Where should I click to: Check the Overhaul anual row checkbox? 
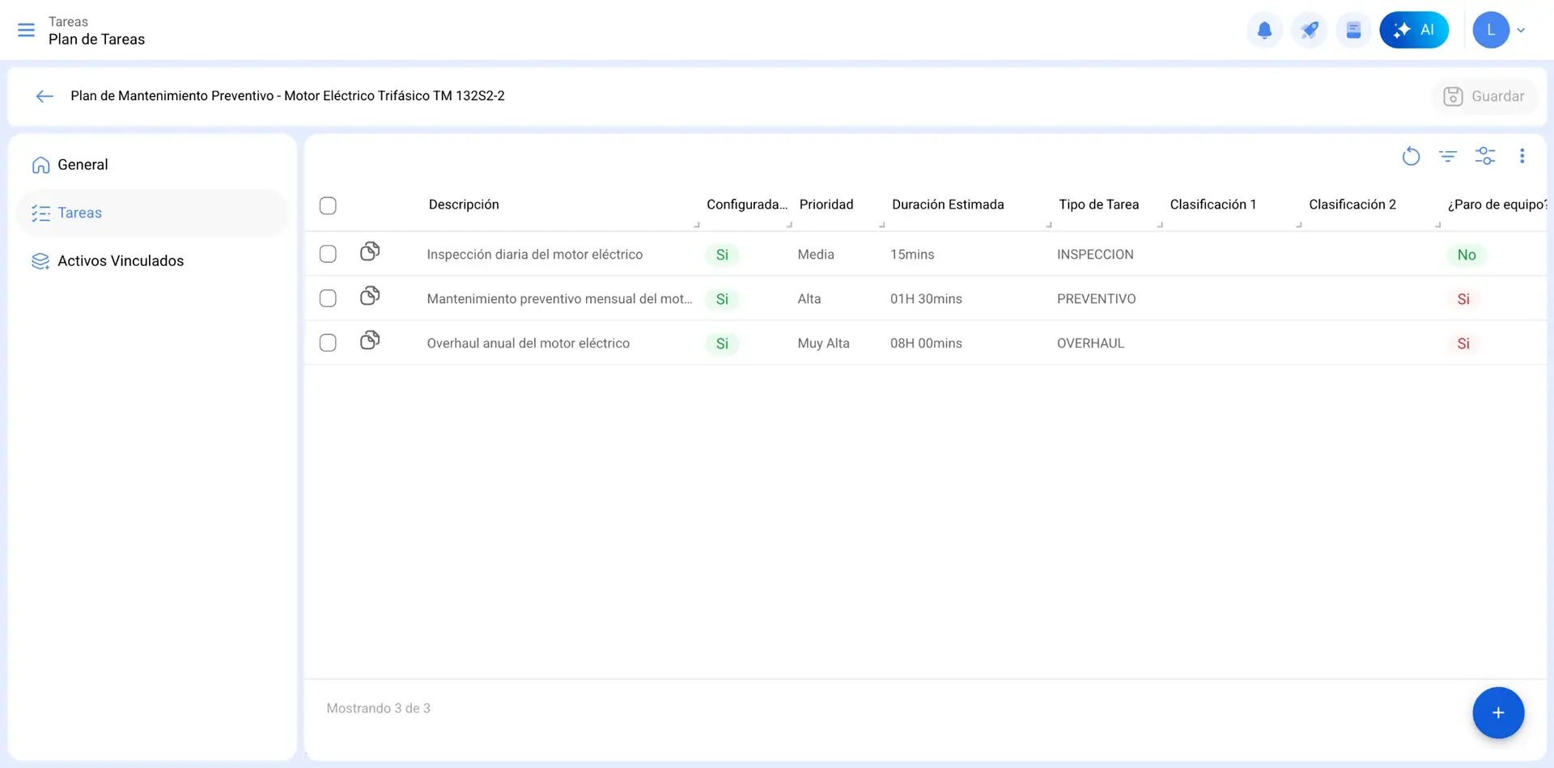(x=328, y=343)
